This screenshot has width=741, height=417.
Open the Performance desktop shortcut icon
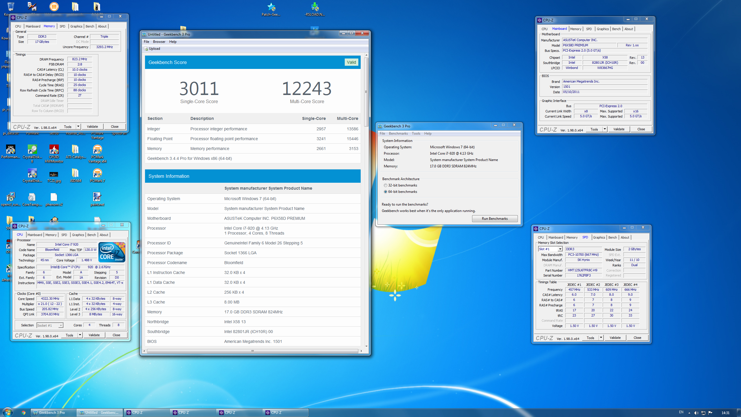coord(11,152)
